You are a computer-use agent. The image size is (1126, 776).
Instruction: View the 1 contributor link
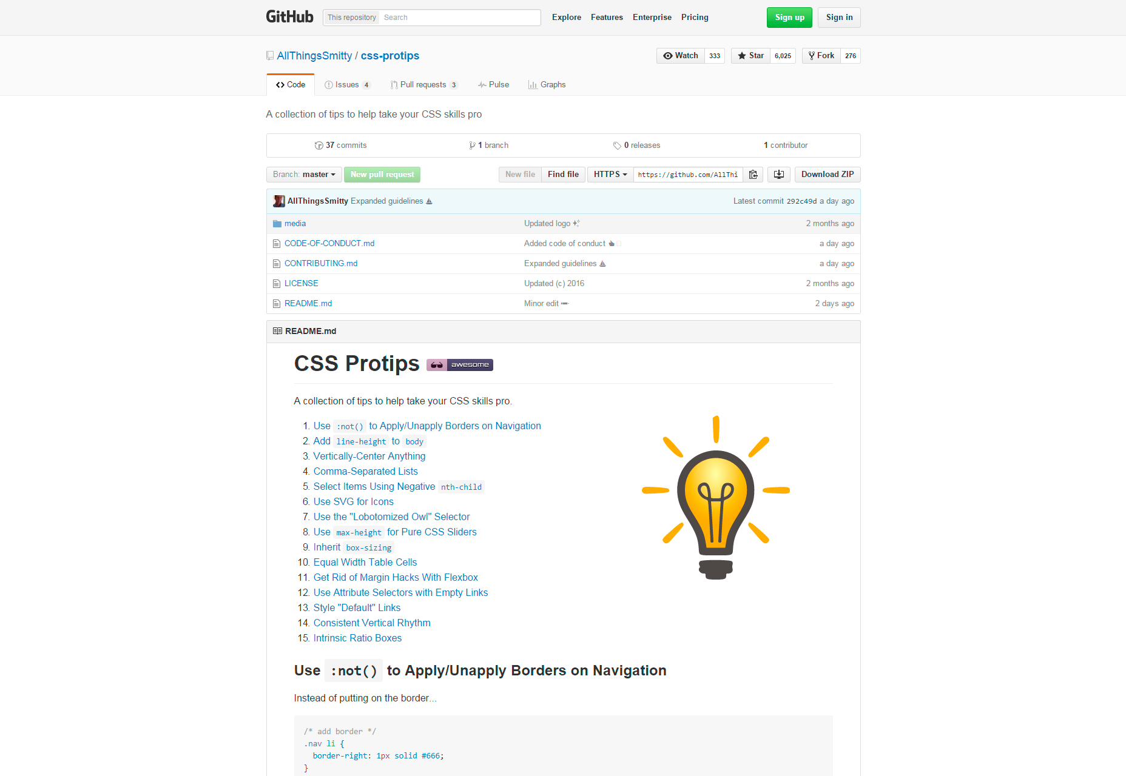(786, 145)
